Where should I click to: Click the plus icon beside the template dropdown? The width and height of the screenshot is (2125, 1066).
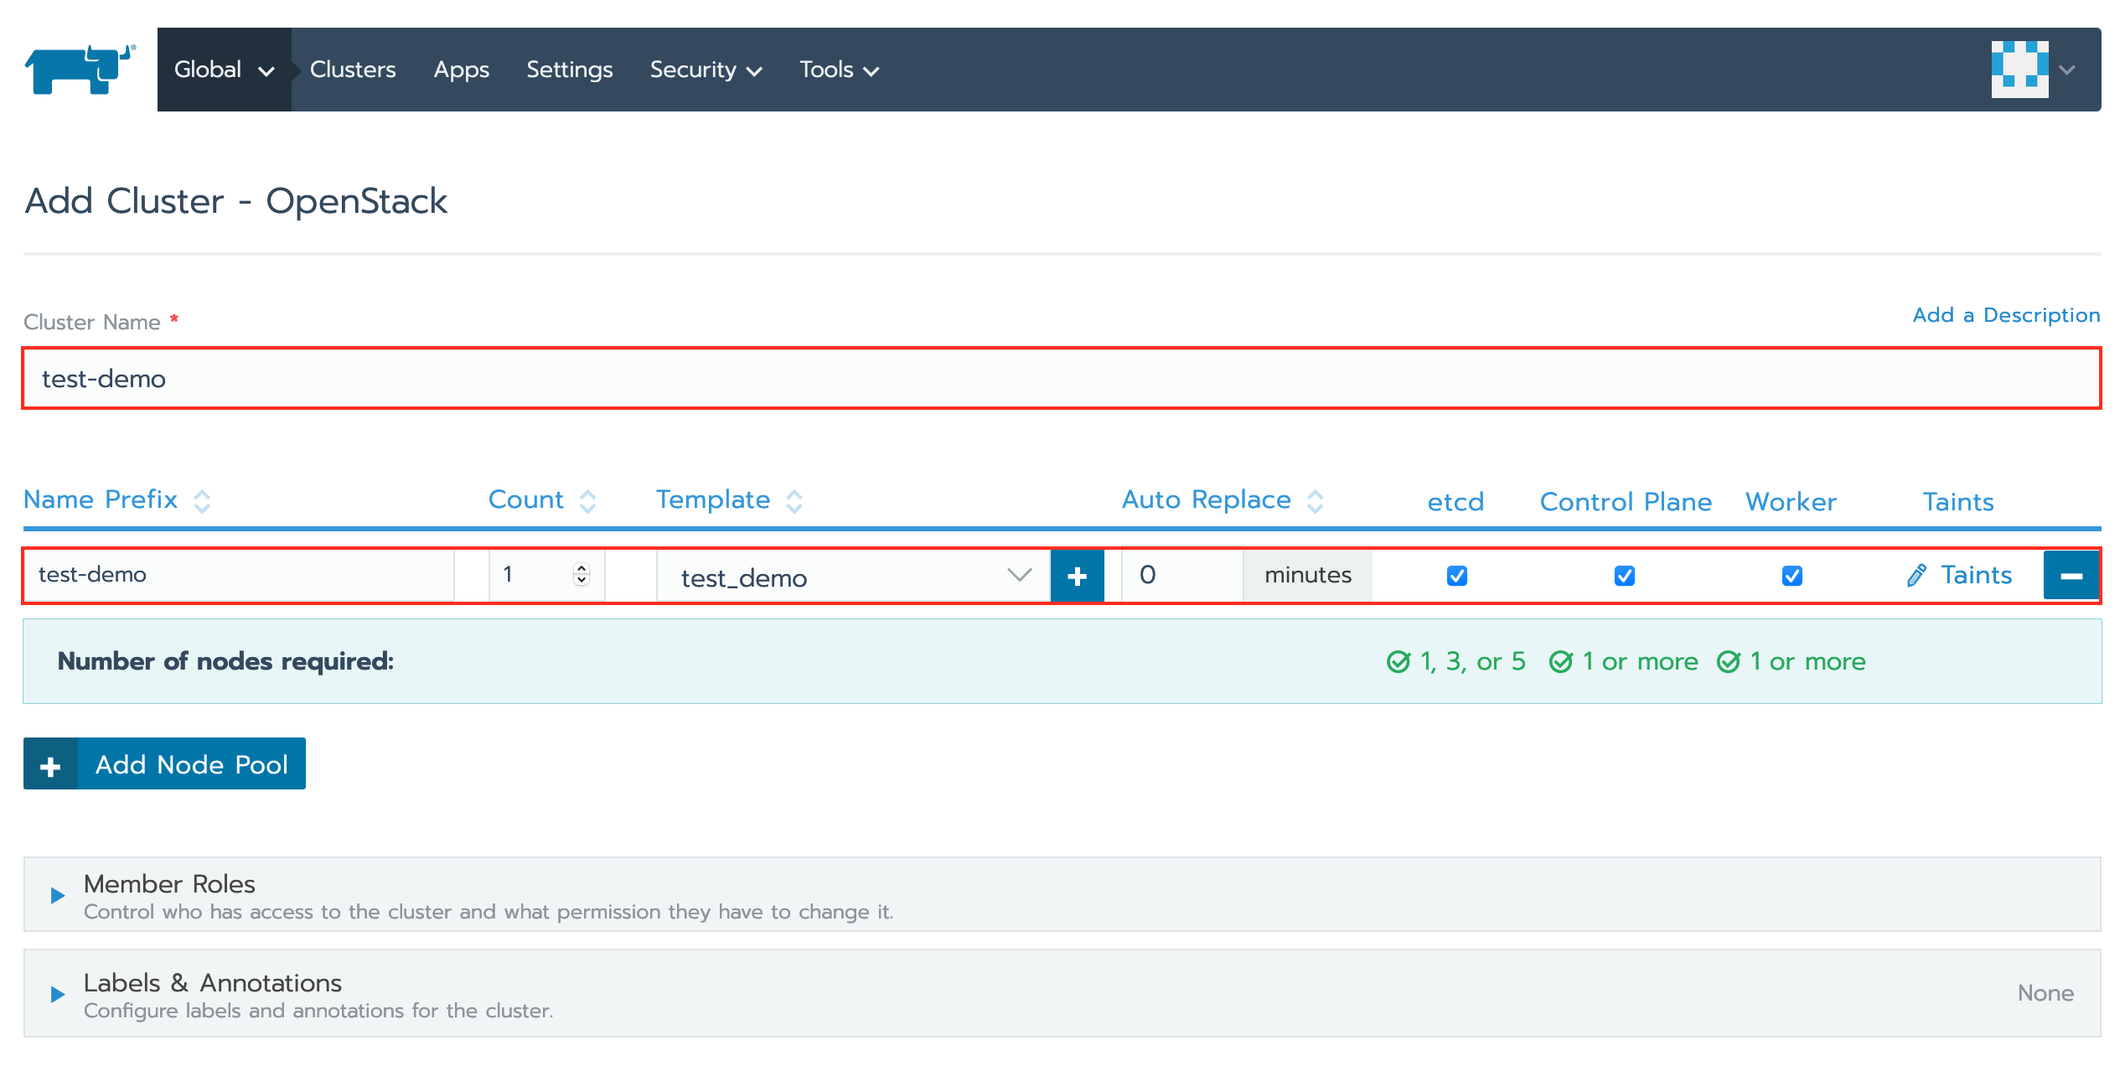click(1077, 576)
